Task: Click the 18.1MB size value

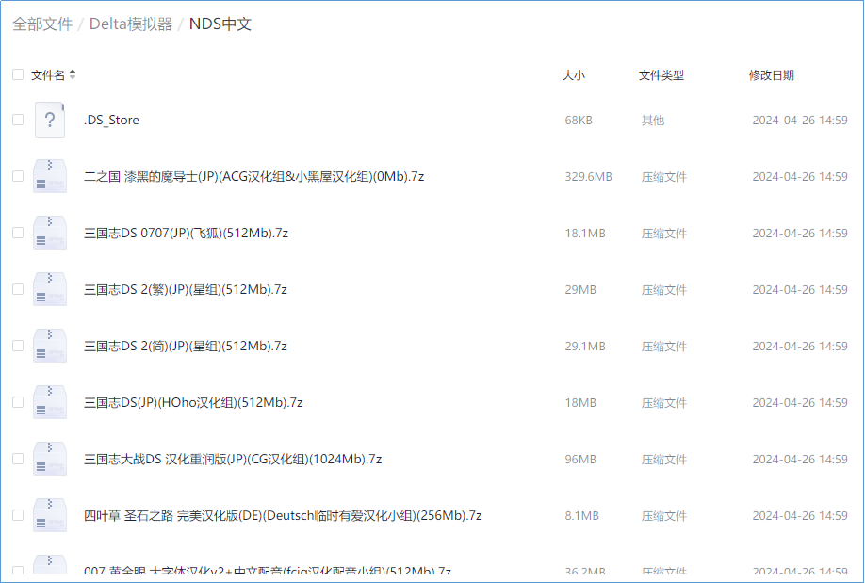Action: click(x=585, y=234)
